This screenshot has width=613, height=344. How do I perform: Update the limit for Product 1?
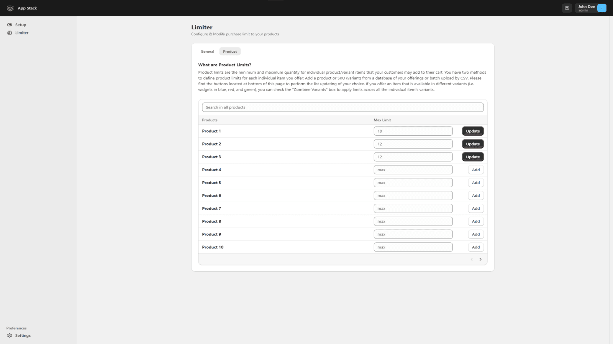point(473,131)
